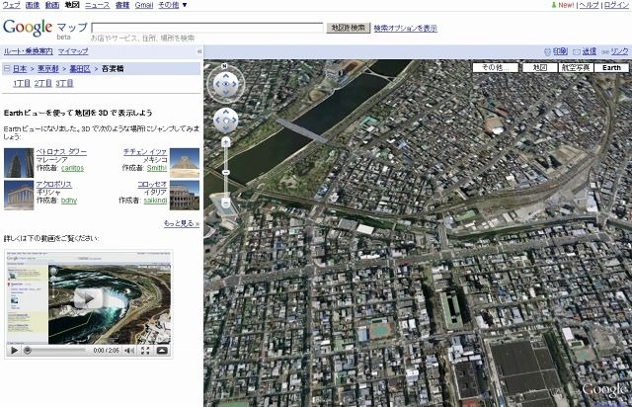This screenshot has height=407, width=632.
Task: Click the ログイン login link
Action: (616, 5)
